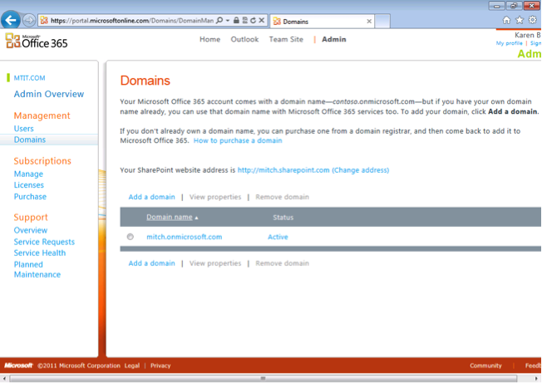
Task: Click the compatibility view icon
Action: tap(244, 21)
